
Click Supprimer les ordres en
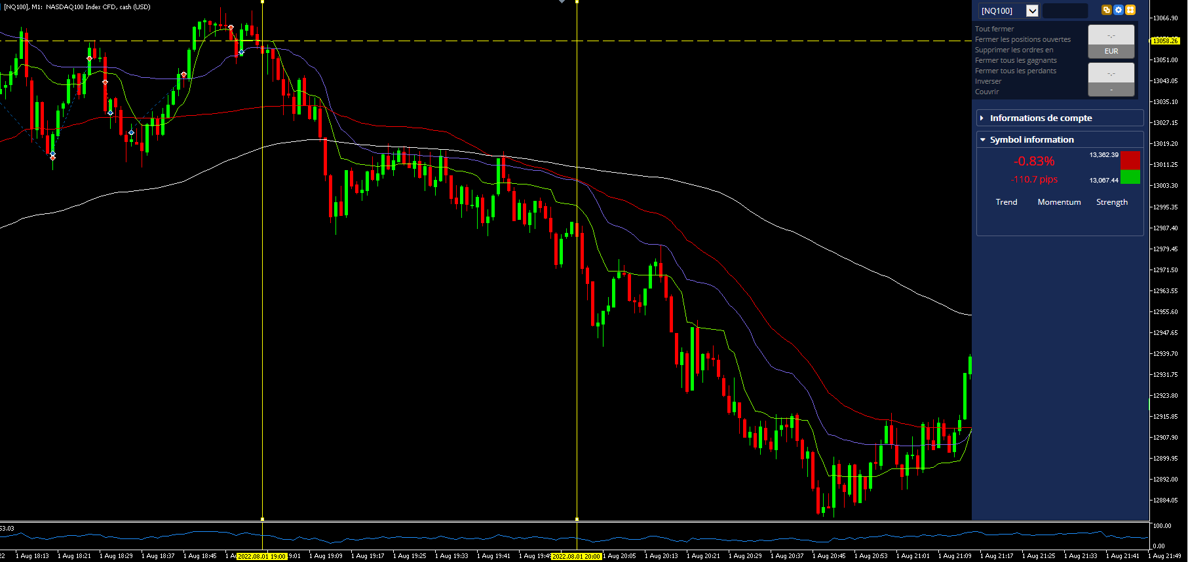pos(1014,50)
